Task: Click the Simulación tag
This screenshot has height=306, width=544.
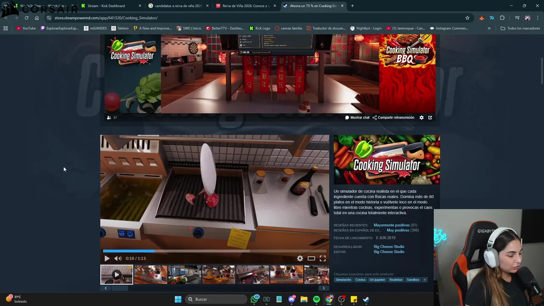Action: click(x=343, y=280)
